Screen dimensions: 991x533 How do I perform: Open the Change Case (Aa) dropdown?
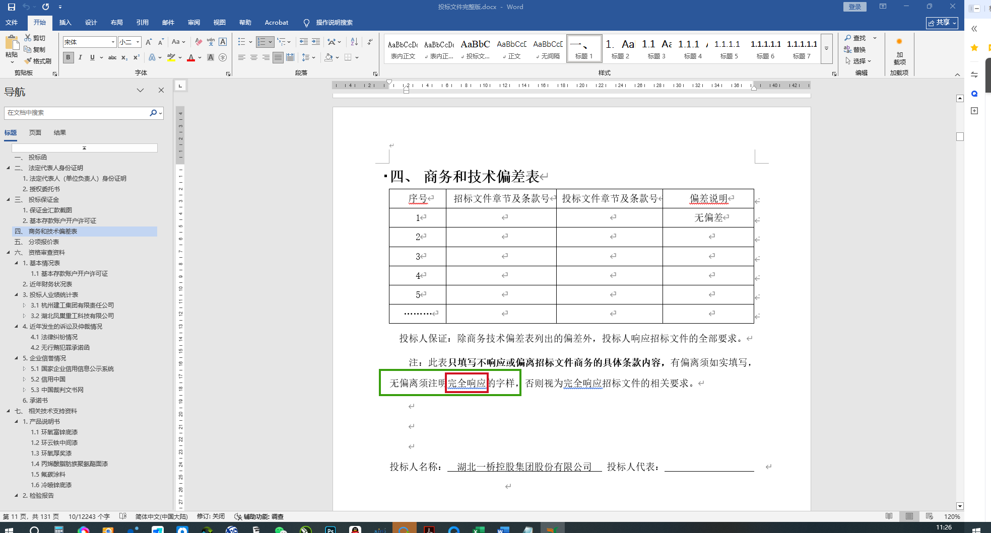coord(178,42)
